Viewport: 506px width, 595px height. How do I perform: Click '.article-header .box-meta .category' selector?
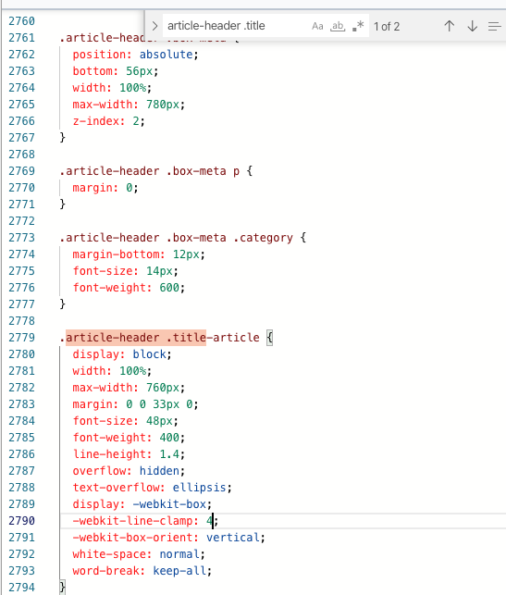tap(176, 238)
